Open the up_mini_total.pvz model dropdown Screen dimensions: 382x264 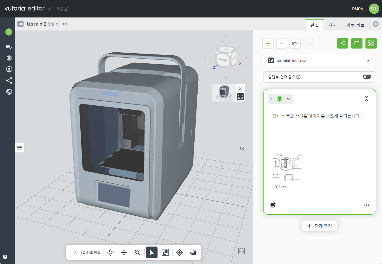coord(319,60)
